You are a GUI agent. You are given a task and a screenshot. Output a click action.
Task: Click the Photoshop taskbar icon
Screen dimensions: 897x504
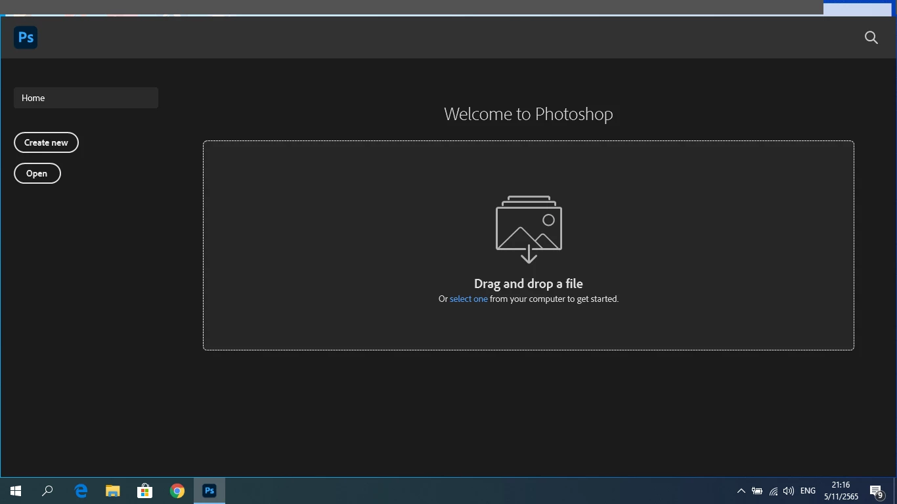[209, 491]
